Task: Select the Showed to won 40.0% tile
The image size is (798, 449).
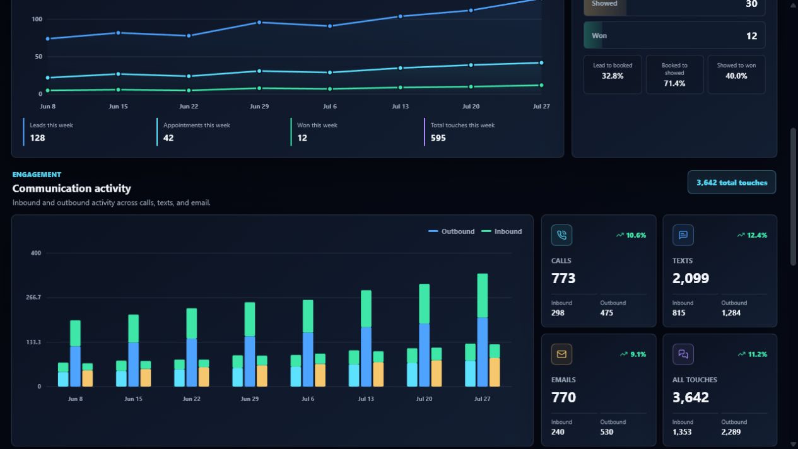Action: point(736,74)
